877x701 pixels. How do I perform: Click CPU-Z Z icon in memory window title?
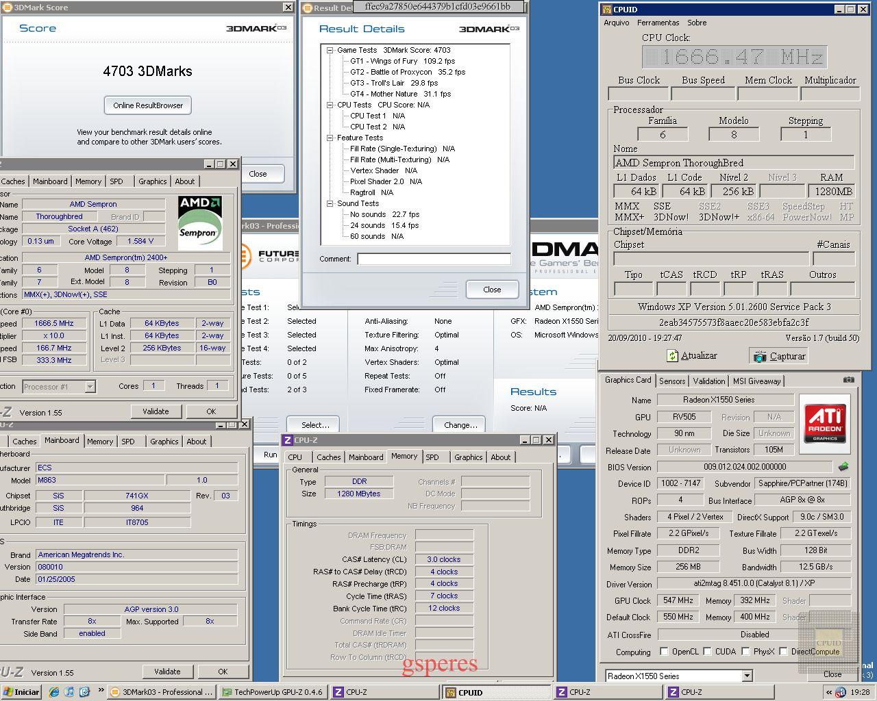pyautogui.click(x=288, y=440)
